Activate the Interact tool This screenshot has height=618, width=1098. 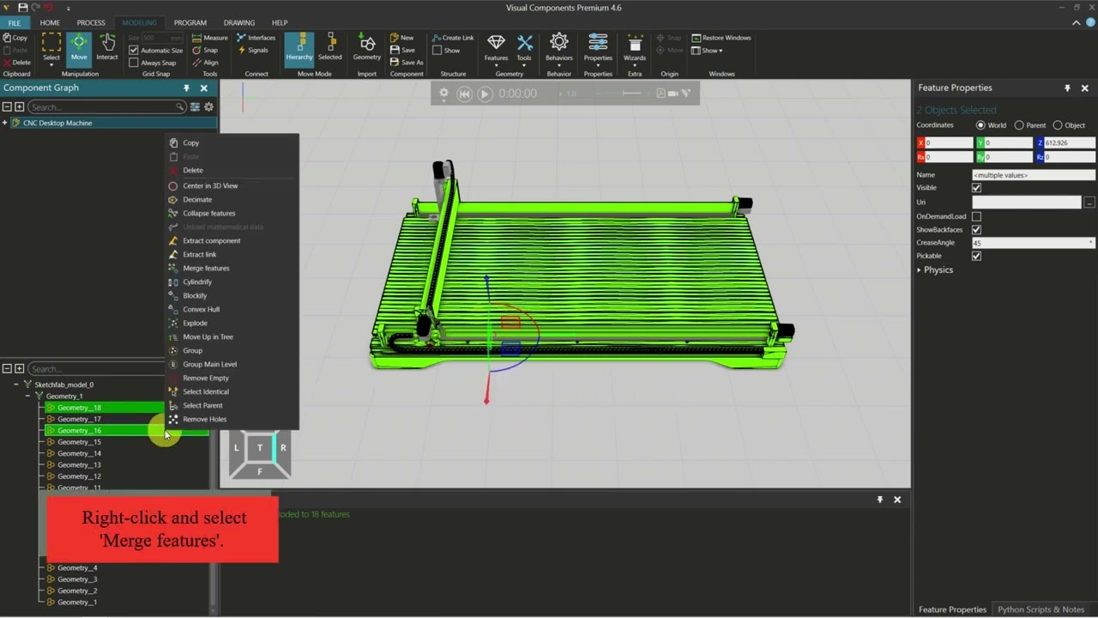tap(107, 48)
